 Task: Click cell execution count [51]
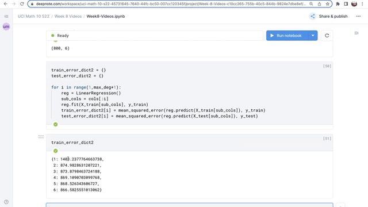pos(327,139)
